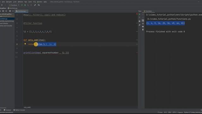The height and width of the screenshot is (114, 202).
Task: Click the Forward navigation arrow in toolbar
Action: 5,5
